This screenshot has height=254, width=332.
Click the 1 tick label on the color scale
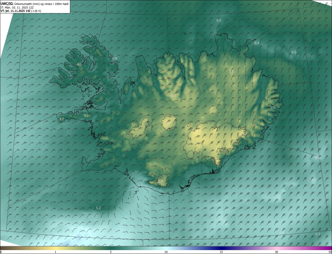point(56,252)
